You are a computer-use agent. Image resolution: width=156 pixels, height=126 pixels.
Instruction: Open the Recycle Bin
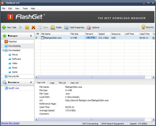14,76
